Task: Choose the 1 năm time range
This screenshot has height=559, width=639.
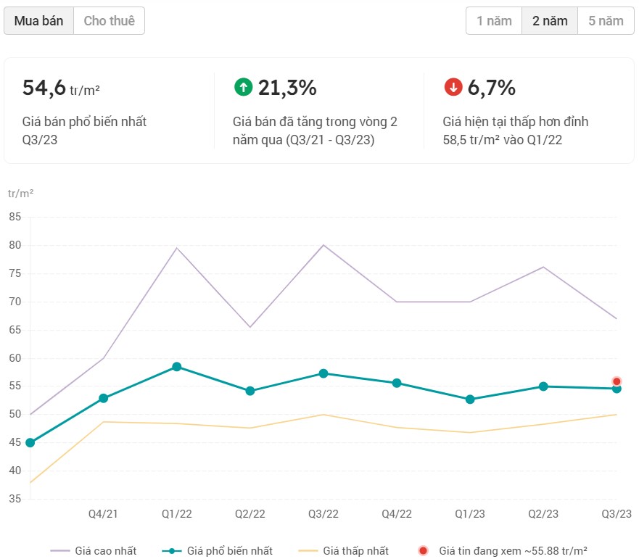Action: 494,21
